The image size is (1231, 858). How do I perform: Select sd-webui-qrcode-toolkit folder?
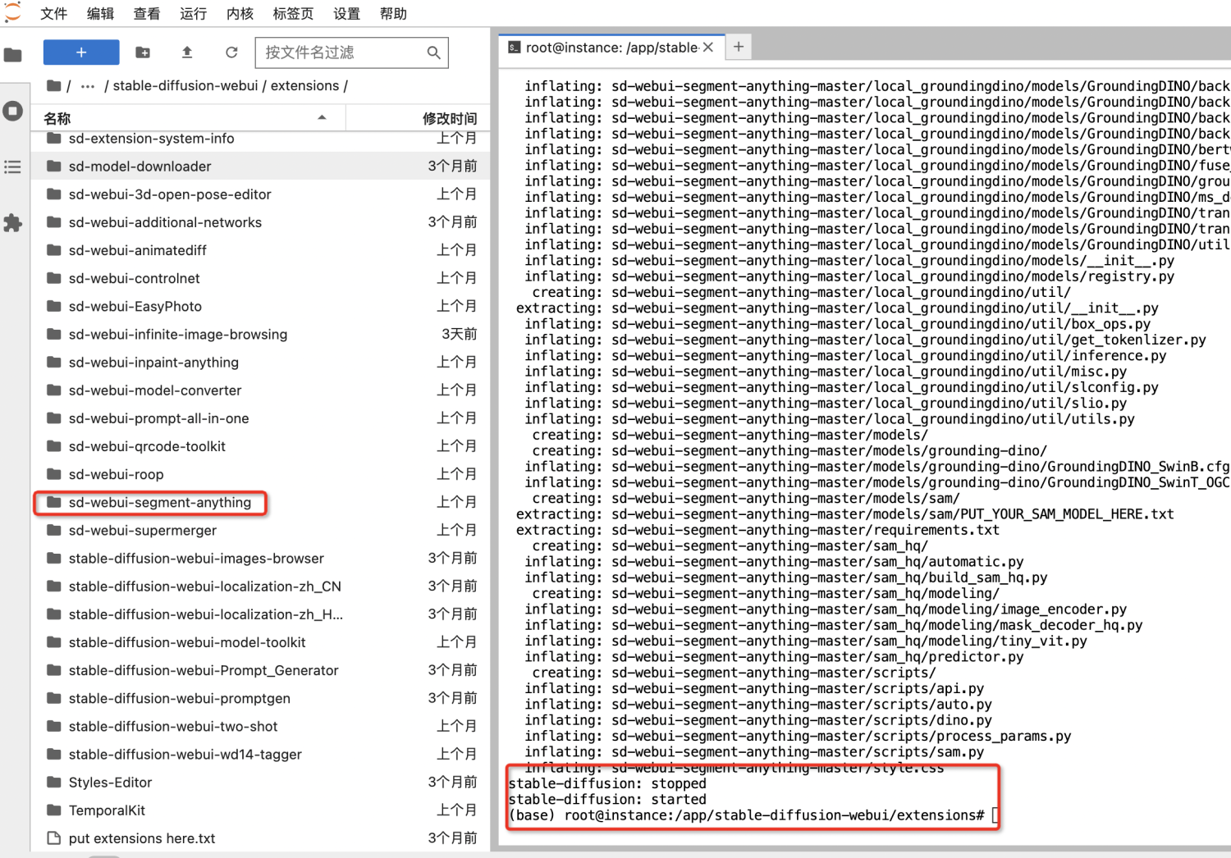coord(262,446)
